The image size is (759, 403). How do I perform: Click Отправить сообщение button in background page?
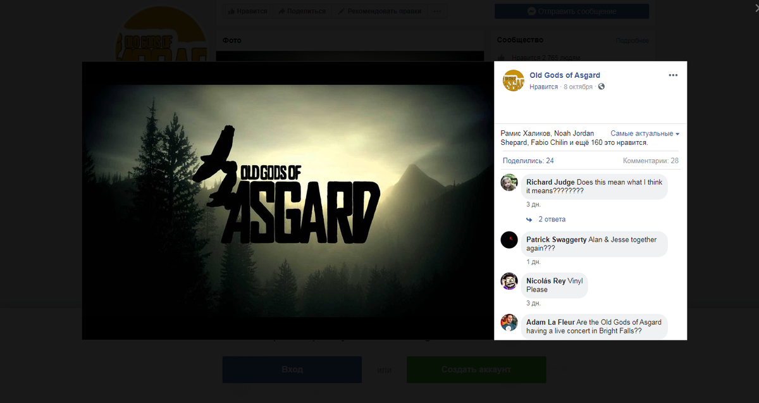(x=572, y=11)
